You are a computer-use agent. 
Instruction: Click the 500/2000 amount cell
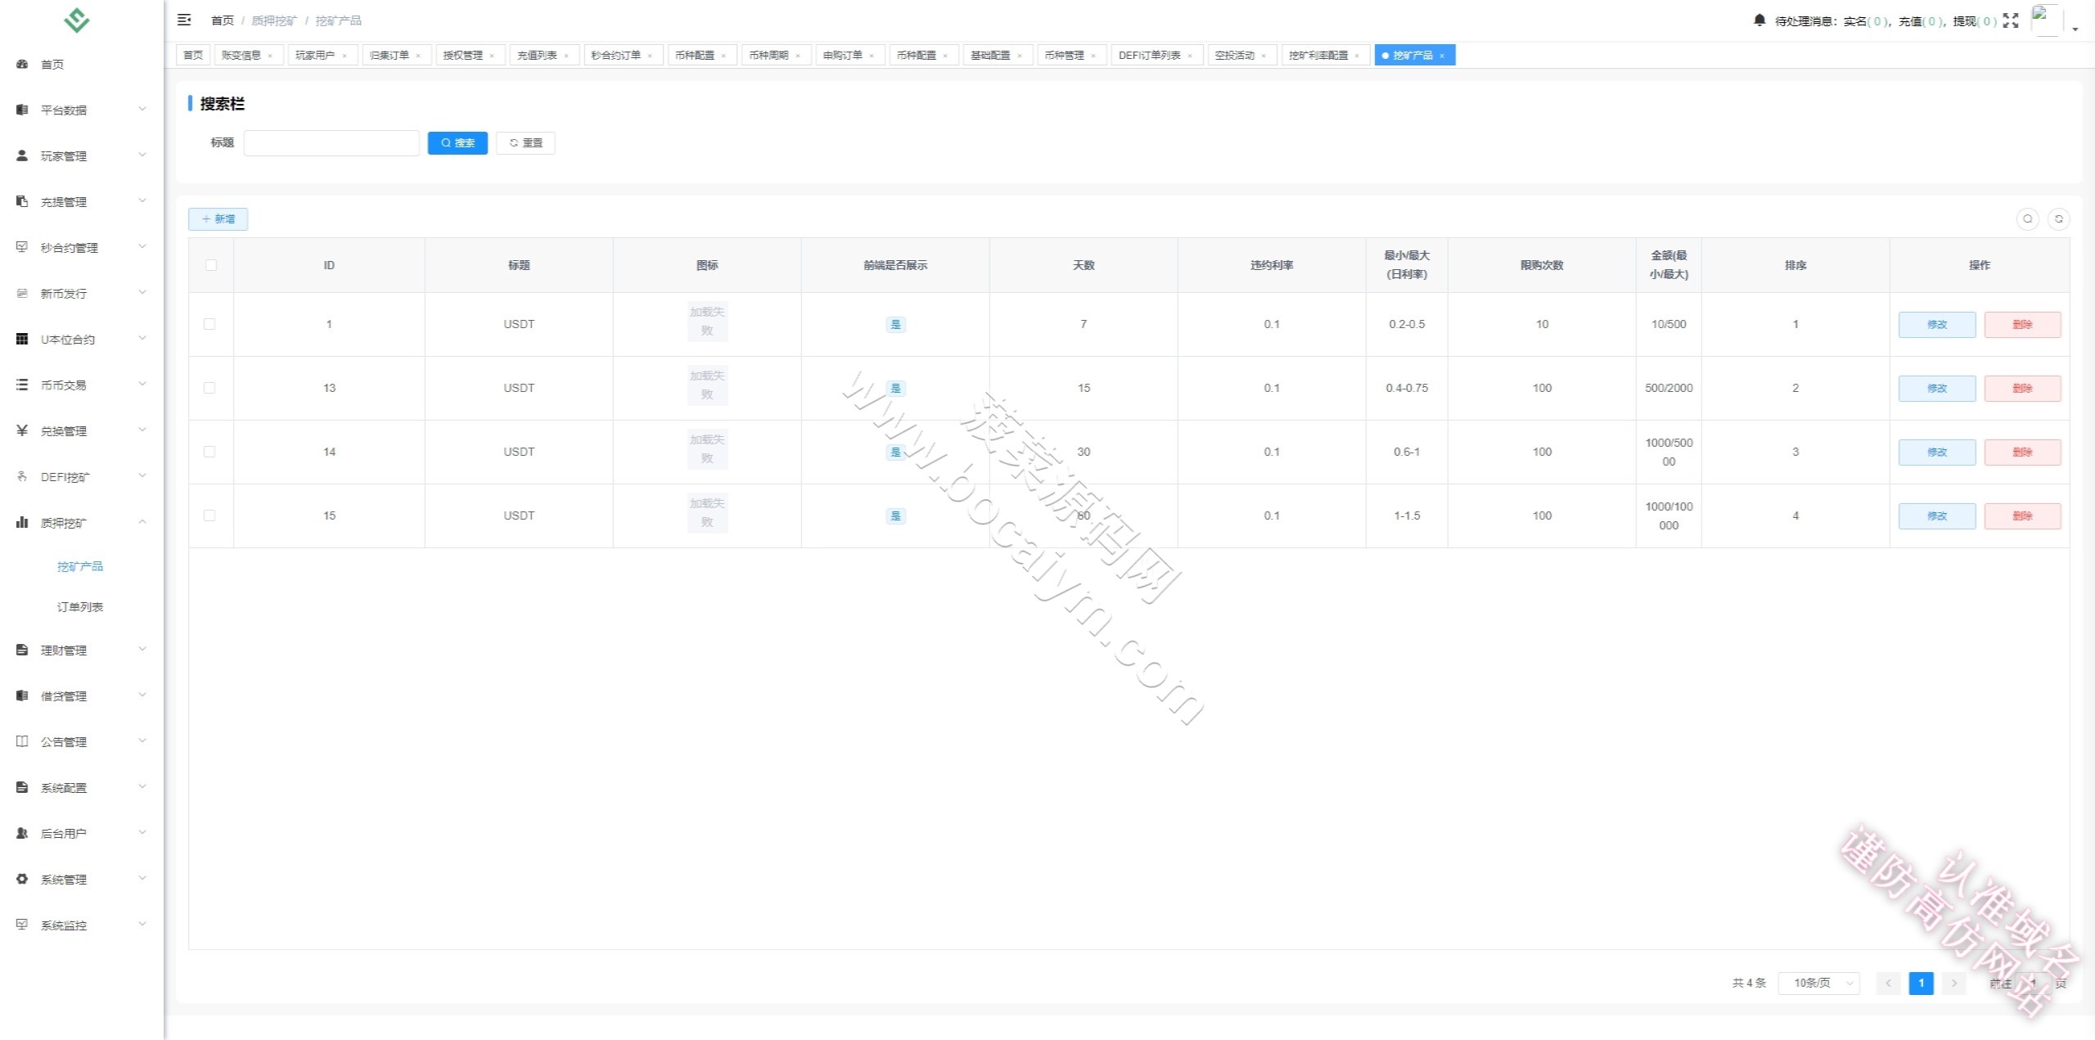click(x=1669, y=388)
